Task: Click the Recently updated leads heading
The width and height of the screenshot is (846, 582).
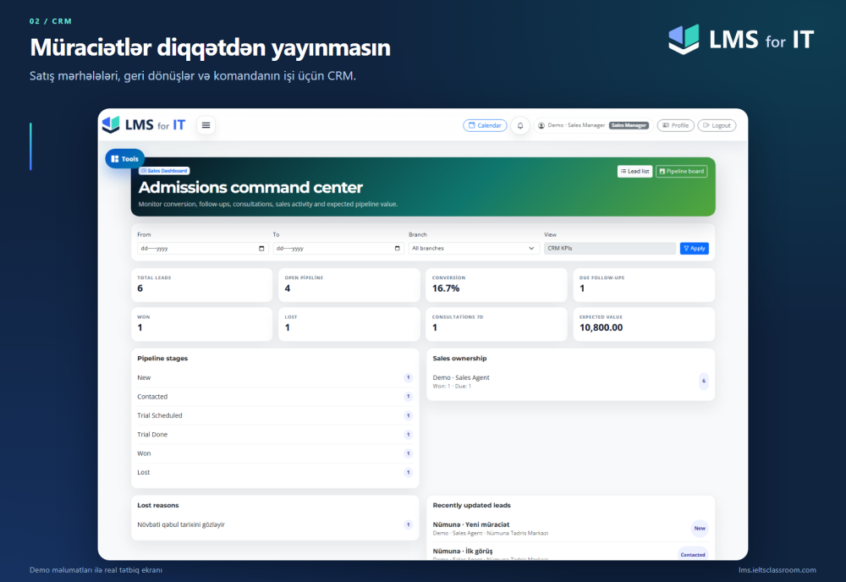Action: point(471,505)
